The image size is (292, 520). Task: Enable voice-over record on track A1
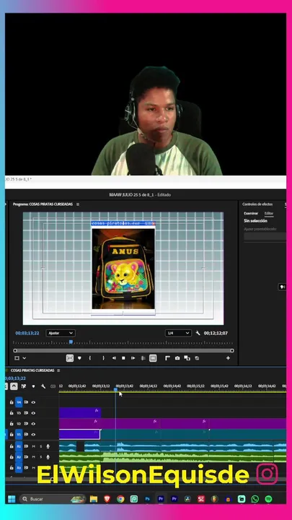point(48,446)
